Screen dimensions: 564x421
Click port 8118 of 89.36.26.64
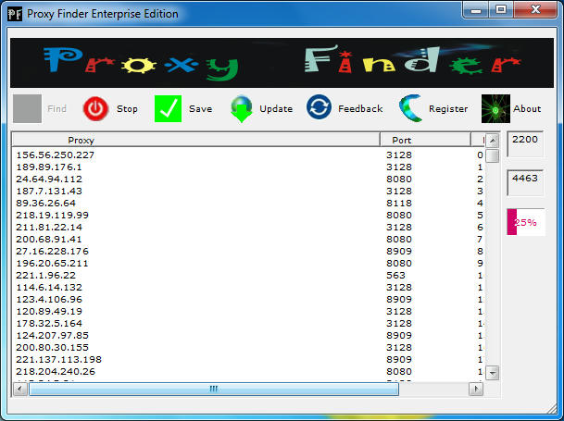coord(399,204)
